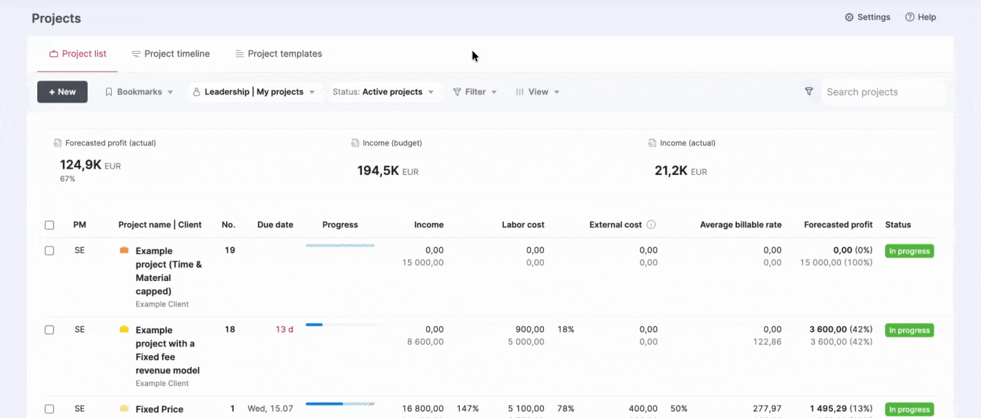Open the Bookmarks dropdown

[x=139, y=92]
